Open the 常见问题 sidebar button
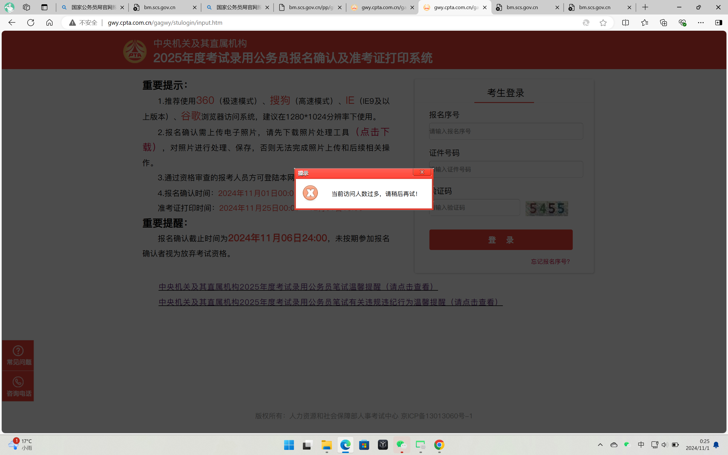Viewport: 728px width, 455px height. (18, 355)
